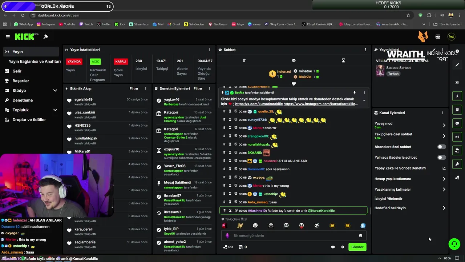Click the Kick logo

point(26,37)
